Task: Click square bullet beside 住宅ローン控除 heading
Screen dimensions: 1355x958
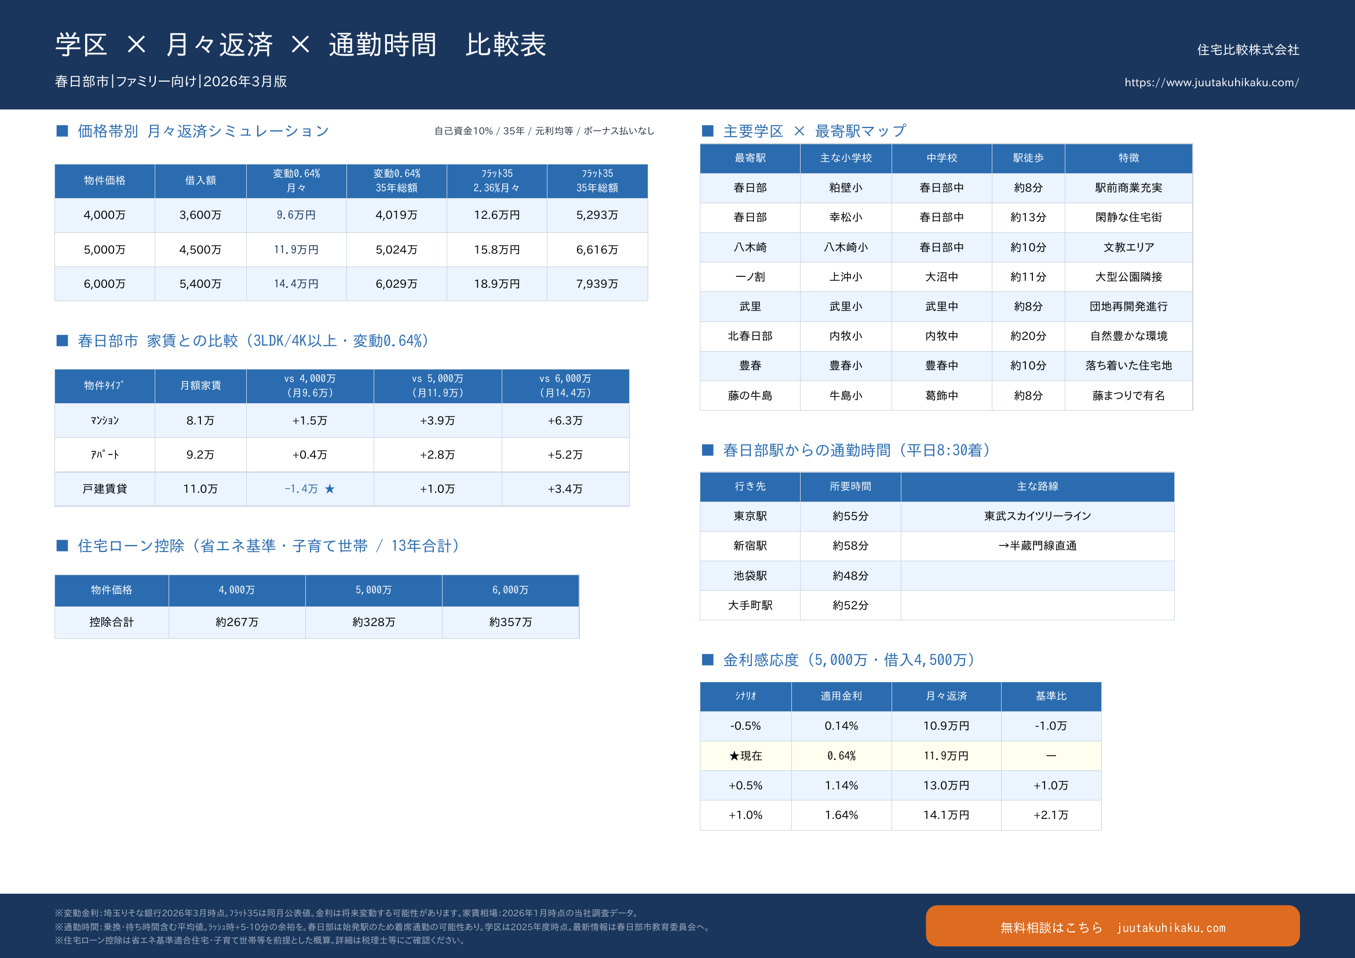Action: coord(62,546)
